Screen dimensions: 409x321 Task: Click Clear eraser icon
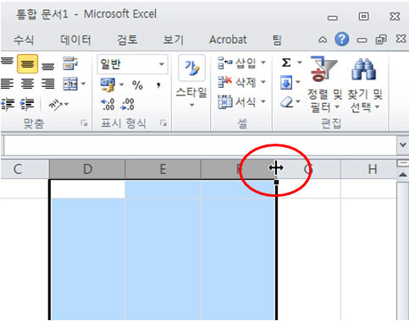(287, 102)
